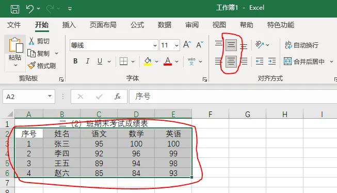Open the Name Box dropdown arrow

pos(50,96)
